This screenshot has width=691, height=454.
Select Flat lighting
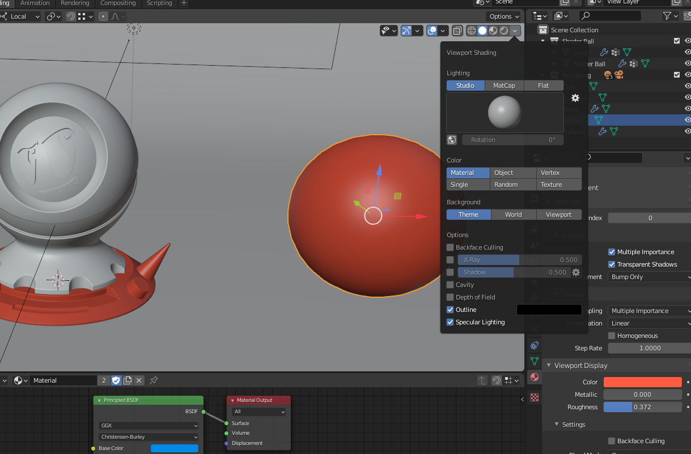click(x=544, y=85)
